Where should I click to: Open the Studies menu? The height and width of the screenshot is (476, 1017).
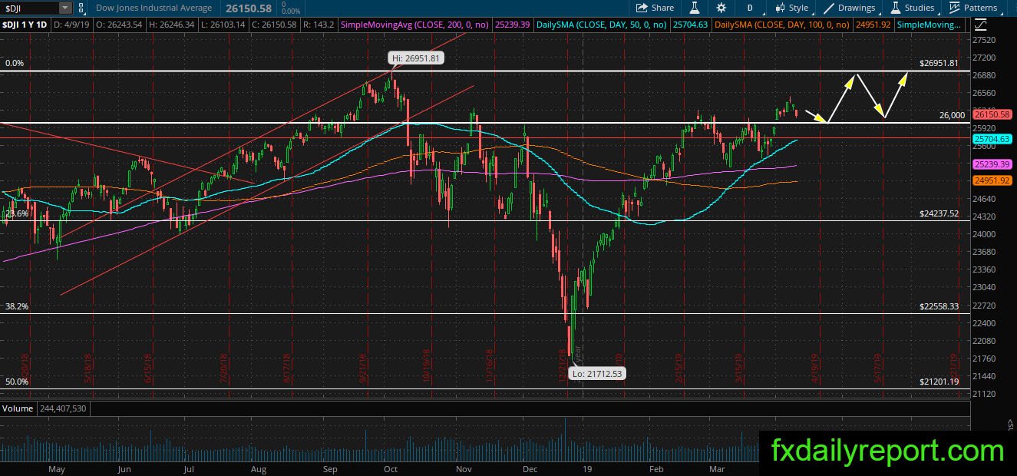click(x=913, y=8)
